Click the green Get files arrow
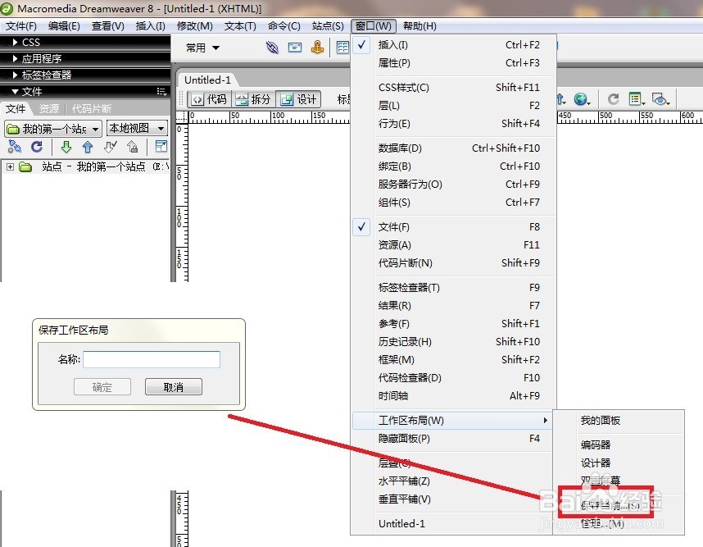The width and height of the screenshot is (703, 547). pos(66,147)
